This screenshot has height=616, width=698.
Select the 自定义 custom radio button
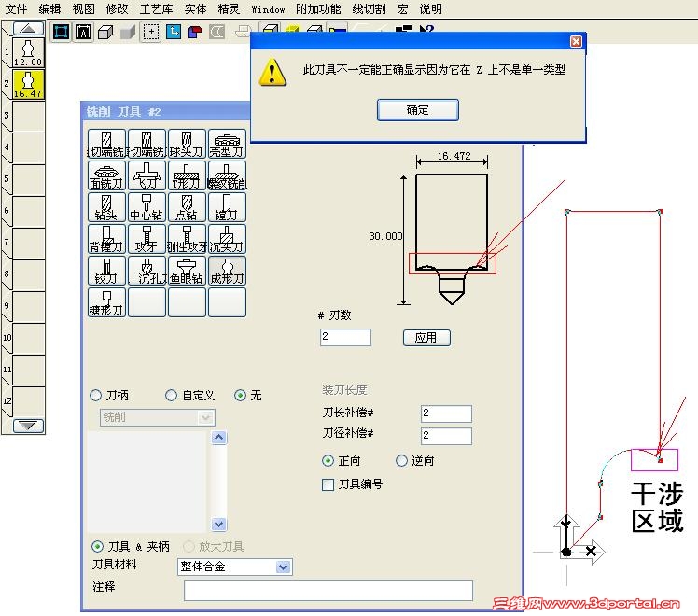tap(171, 395)
